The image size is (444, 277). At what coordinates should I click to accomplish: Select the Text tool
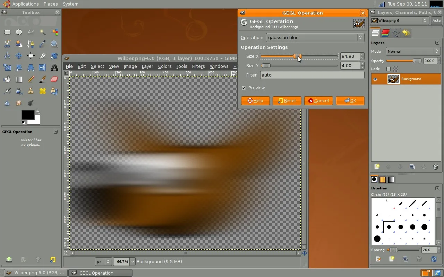[54, 68]
